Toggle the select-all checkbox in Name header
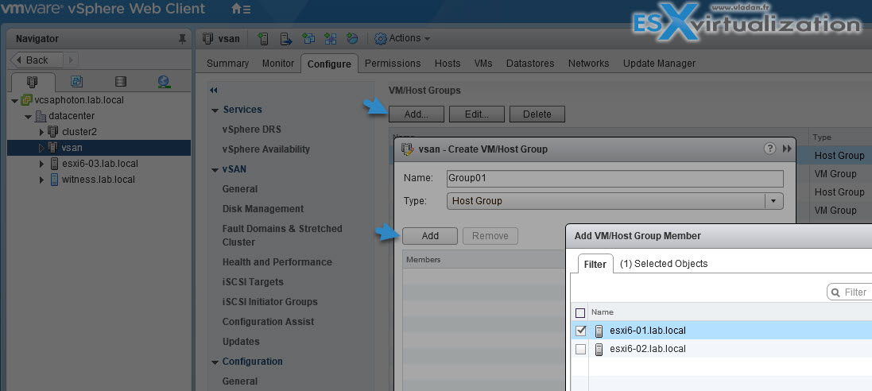This screenshot has height=391, width=872. click(x=580, y=312)
